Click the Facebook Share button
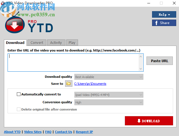 coord(164,23)
